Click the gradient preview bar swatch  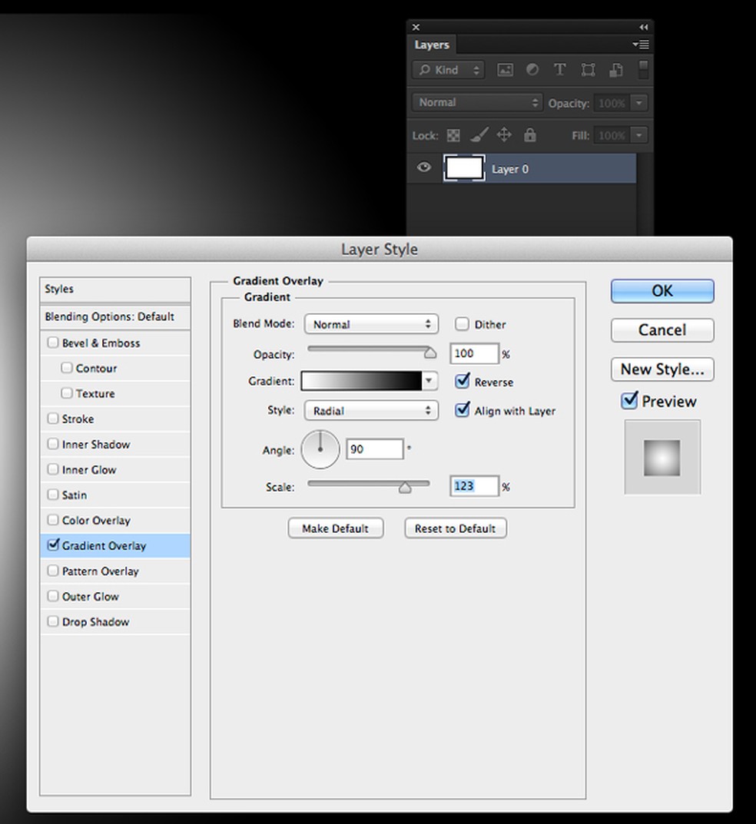coord(361,381)
